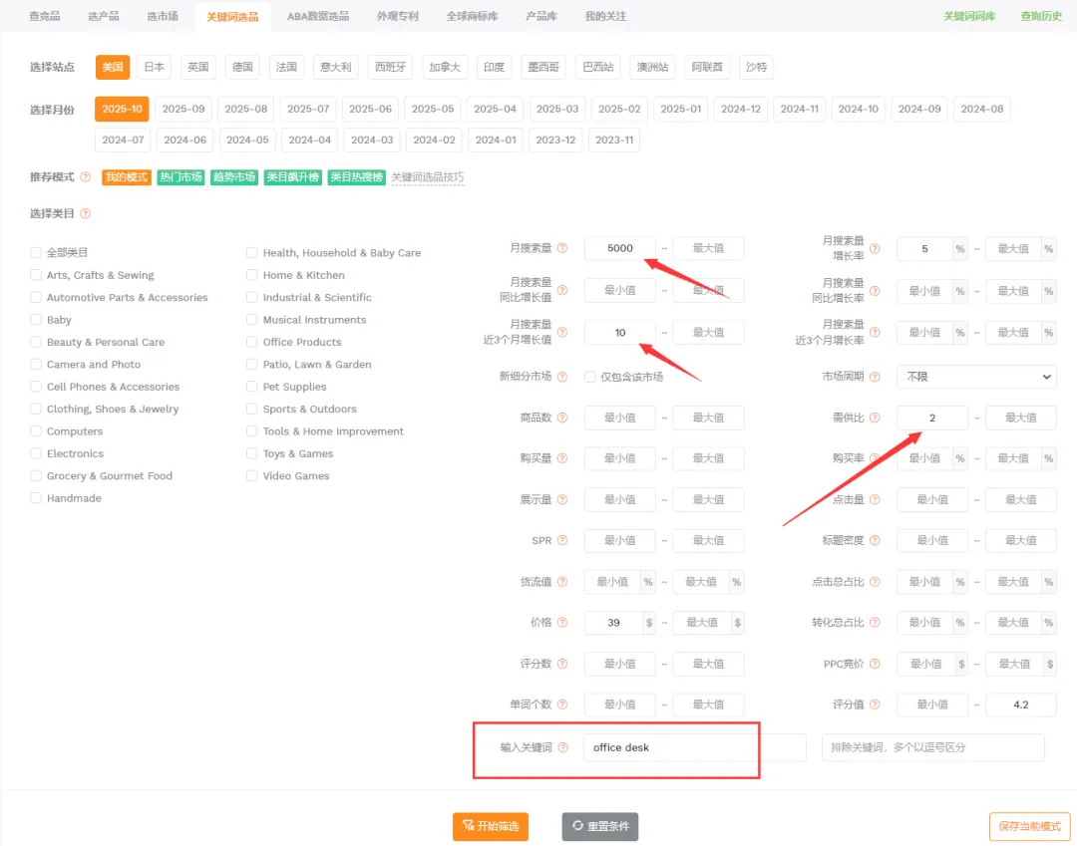1077x846 pixels.
Task: Show help for 评分值 filter
Action: [x=876, y=704]
